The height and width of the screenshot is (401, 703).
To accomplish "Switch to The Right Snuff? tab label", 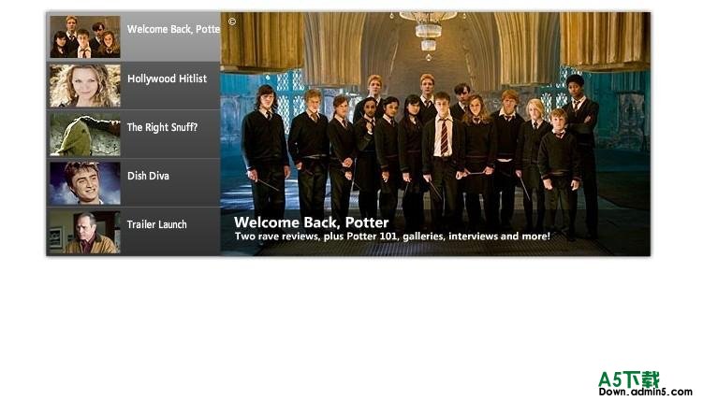I will [x=162, y=127].
